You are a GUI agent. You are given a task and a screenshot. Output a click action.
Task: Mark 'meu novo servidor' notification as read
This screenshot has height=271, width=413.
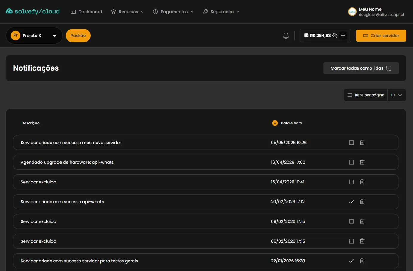tap(351, 143)
